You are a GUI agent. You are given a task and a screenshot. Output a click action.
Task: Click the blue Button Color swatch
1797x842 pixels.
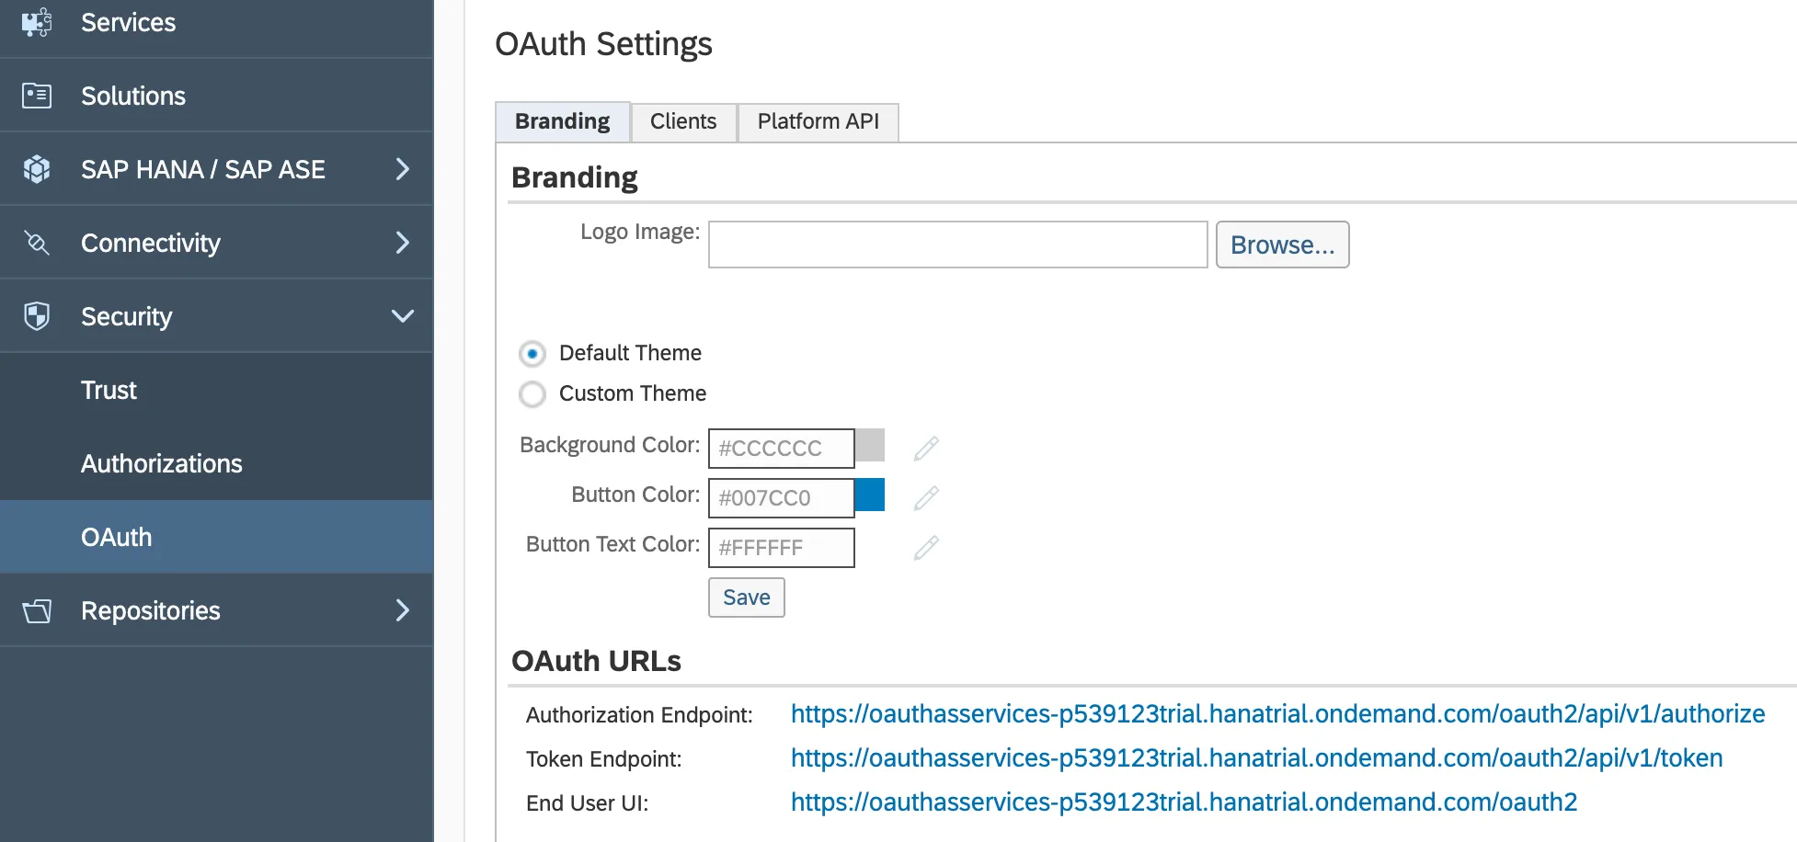(870, 495)
